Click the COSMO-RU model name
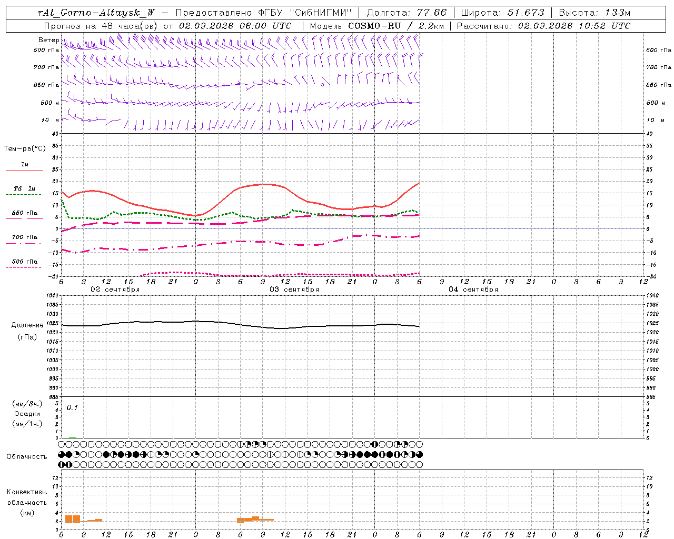This screenshot has height=539, width=674. click(374, 26)
